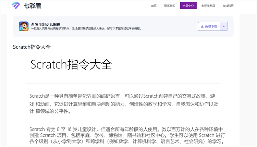Go to 在线购买 nav item
Image resolution: width=257 pixels, height=147 pixels.
pyautogui.click(x=228, y=6)
